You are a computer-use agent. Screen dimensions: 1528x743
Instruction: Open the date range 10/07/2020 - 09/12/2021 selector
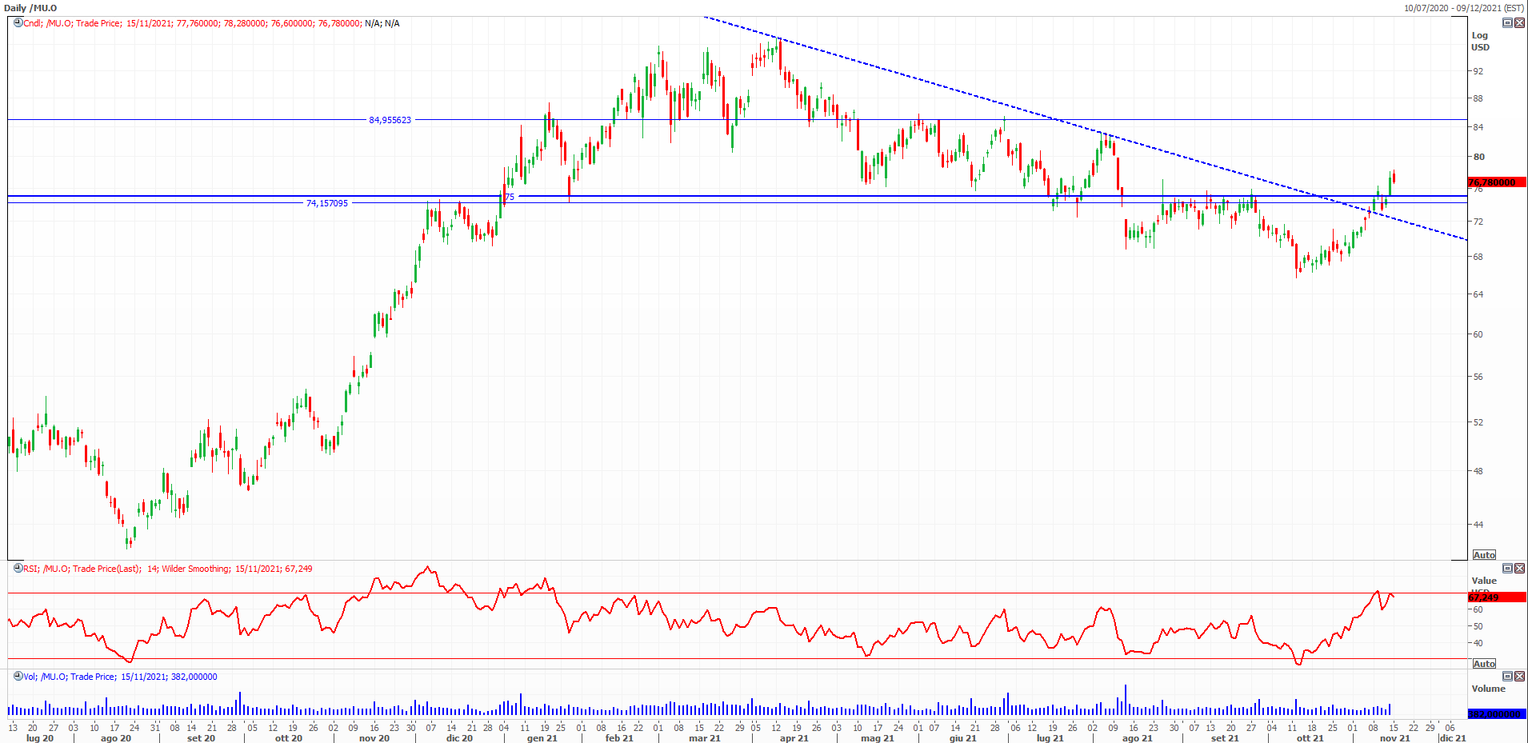pos(1463,8)
